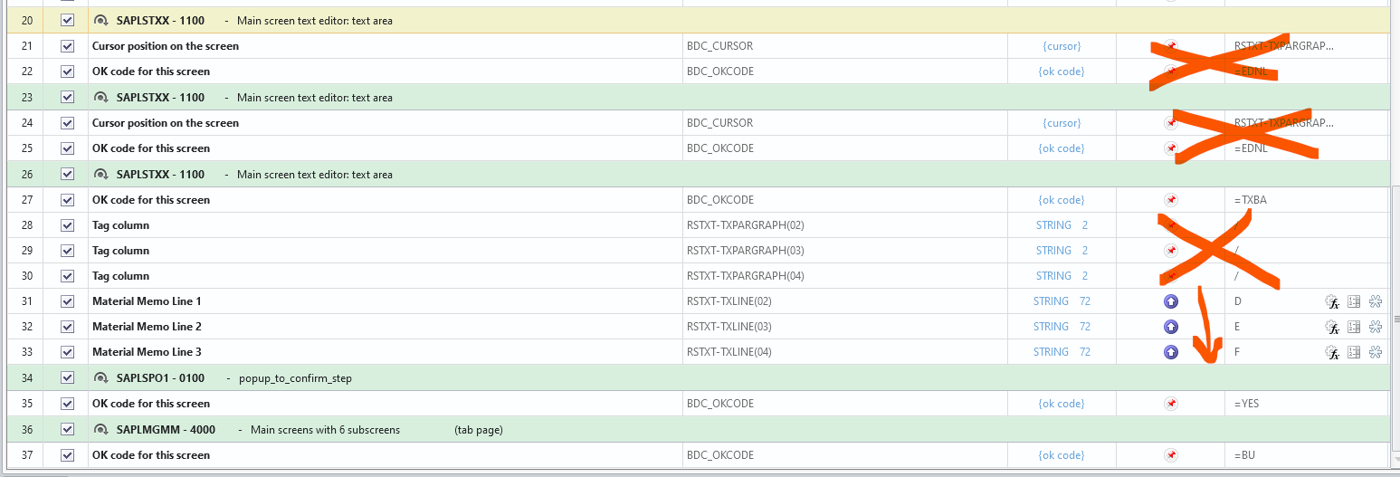Click the list lookup icon on Material Memo Line 3
This screenshot has width=1400, height=477.
1354,352
